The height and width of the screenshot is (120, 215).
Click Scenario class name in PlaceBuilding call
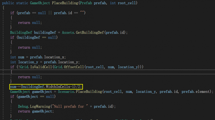(66, 91)
